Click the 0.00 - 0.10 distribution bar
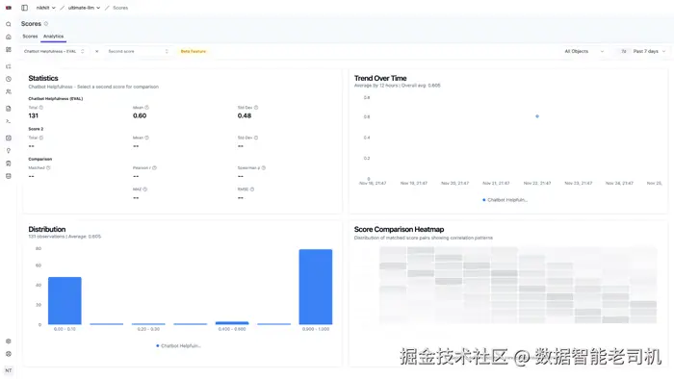 click(65, 301)
